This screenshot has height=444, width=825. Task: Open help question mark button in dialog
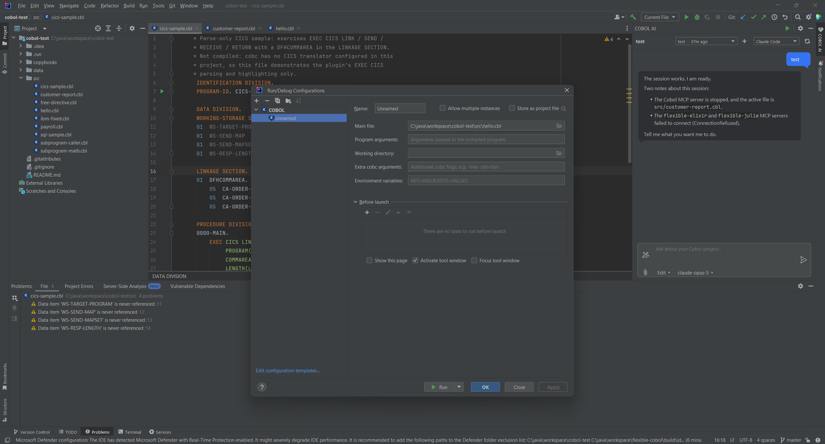pos(262,387)
